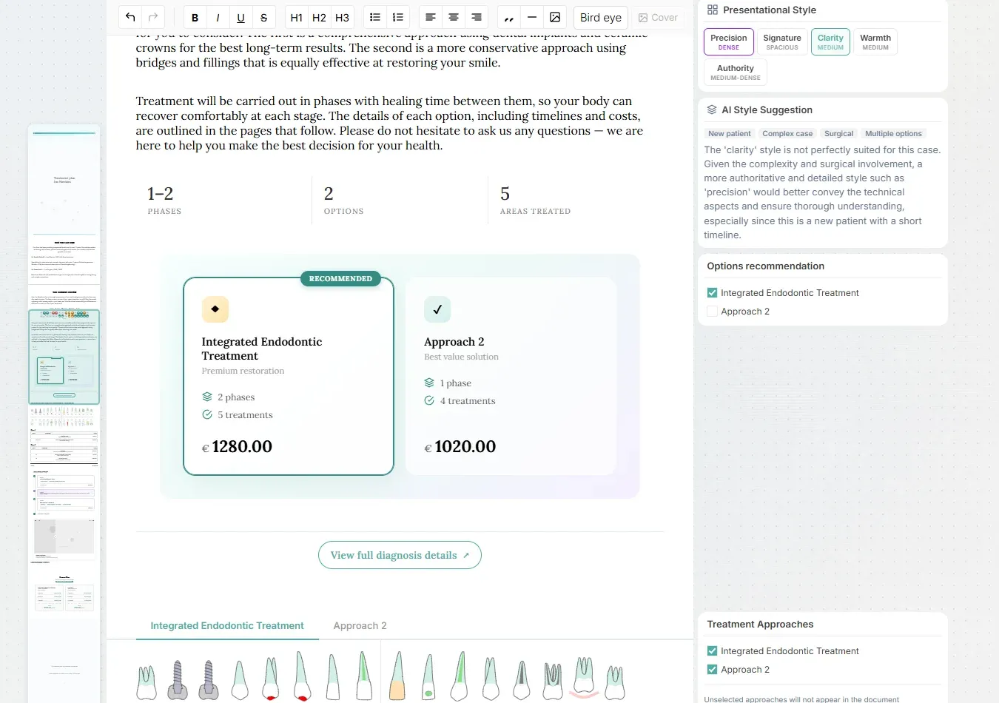The image size is (999, 703).
Task: Undo the last edit
Action: coord(130,17)
